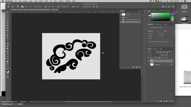The width and height of the screenshot is (191, 107).
Task: Select the Magic Wand tool
Action: click(x=7, y=20)
